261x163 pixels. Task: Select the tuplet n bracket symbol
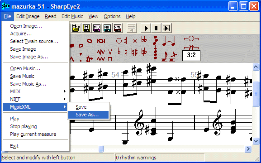pos(191,48)
